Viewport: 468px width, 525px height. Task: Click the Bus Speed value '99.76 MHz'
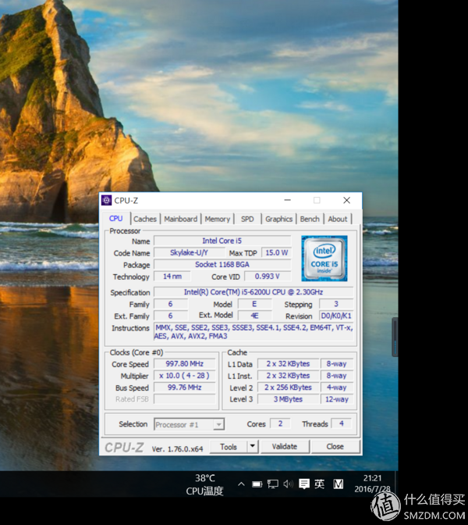pos(185,387)
